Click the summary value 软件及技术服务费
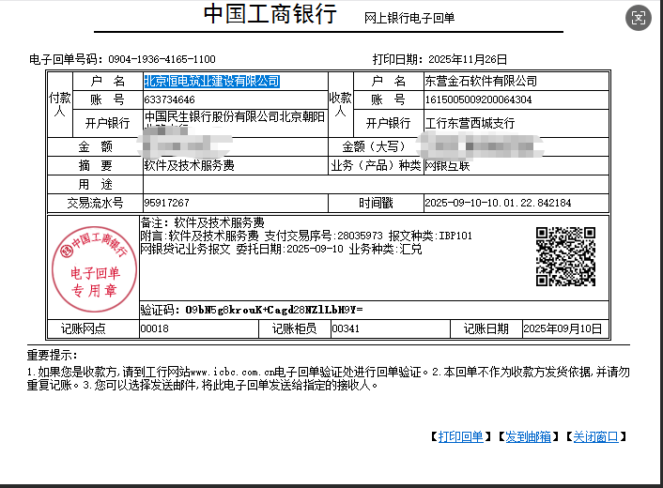 (x=189, y=165)
